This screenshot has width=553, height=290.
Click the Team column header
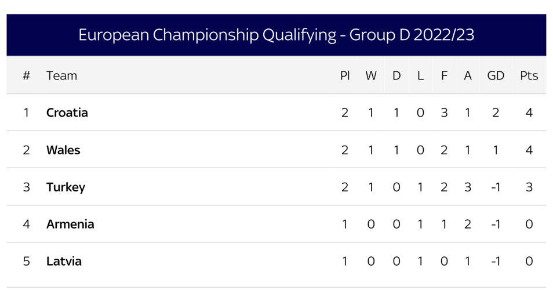[x=61, y=75]
